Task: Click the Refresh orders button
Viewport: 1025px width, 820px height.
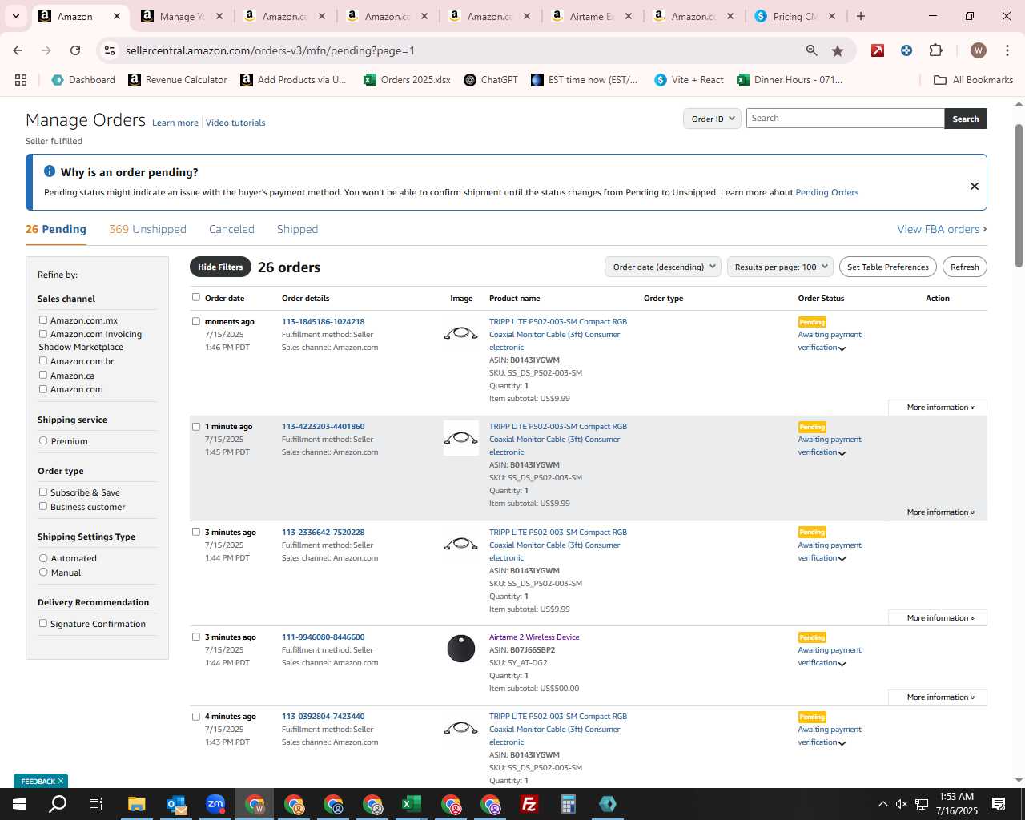Action: [964, 267]
